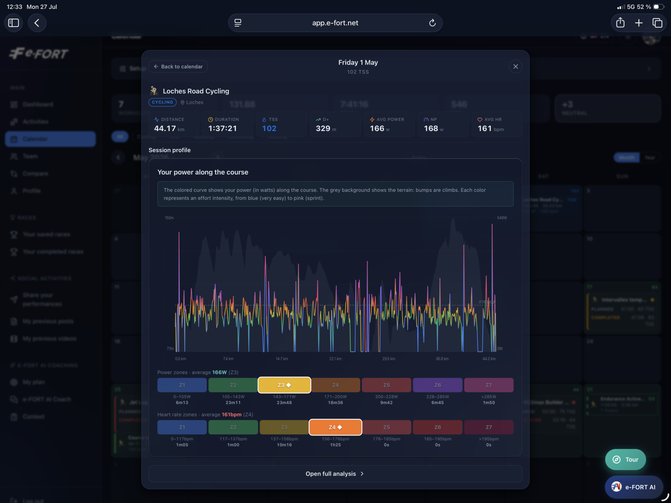Image resolution: width=671 pixels, height=503 pixels.
Task: Select the Z1 heart rate zone
Action: tap(182, 427)
